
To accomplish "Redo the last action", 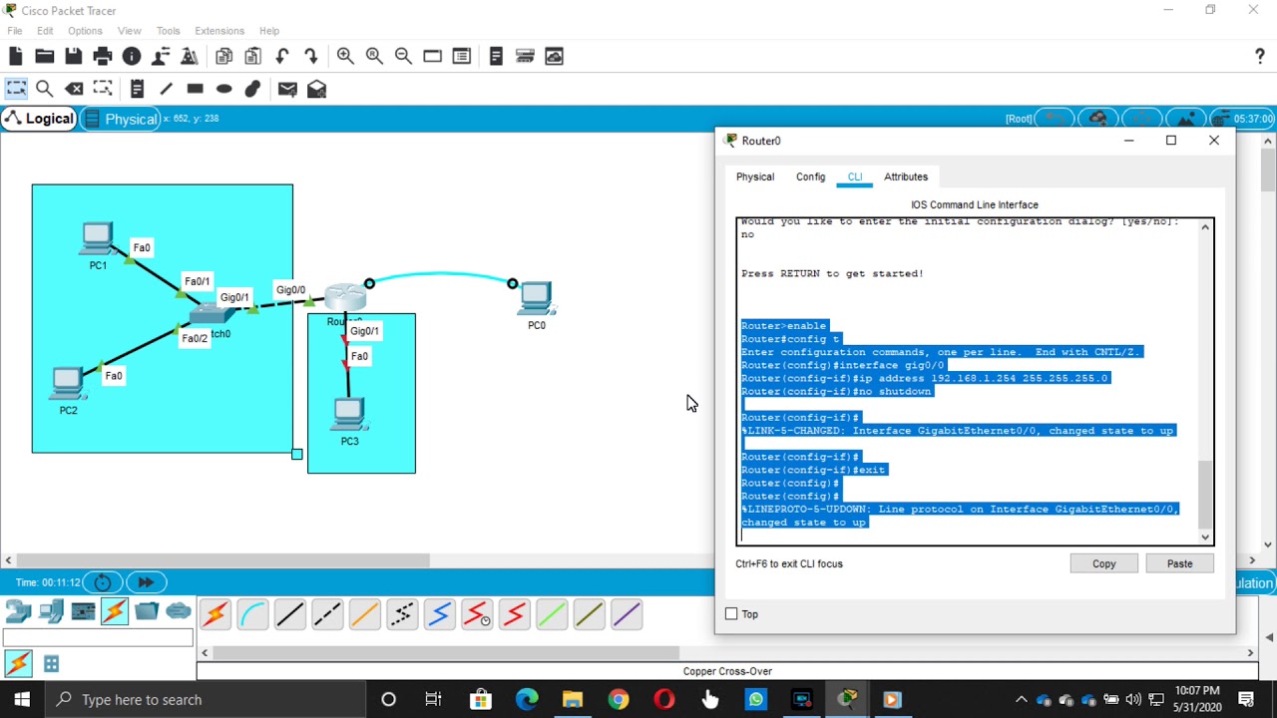I will pos(311,57).
